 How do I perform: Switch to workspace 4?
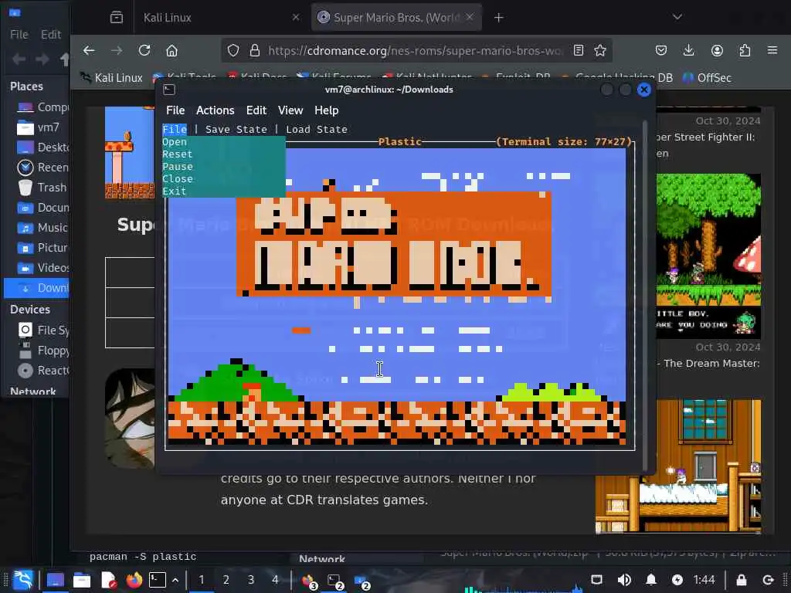point(275,580)
